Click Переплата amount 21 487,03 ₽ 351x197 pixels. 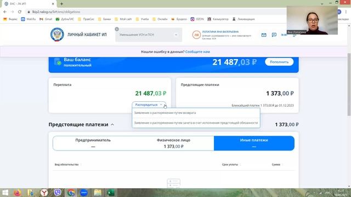tap(151, 94)
